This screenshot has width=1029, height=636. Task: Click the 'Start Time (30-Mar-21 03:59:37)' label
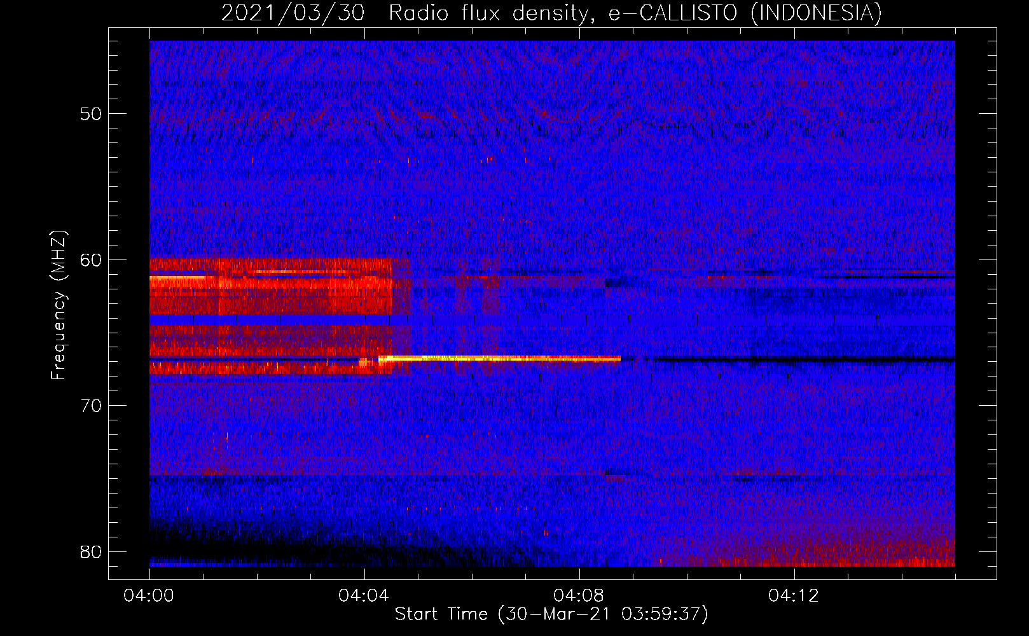tap(551, 614)
